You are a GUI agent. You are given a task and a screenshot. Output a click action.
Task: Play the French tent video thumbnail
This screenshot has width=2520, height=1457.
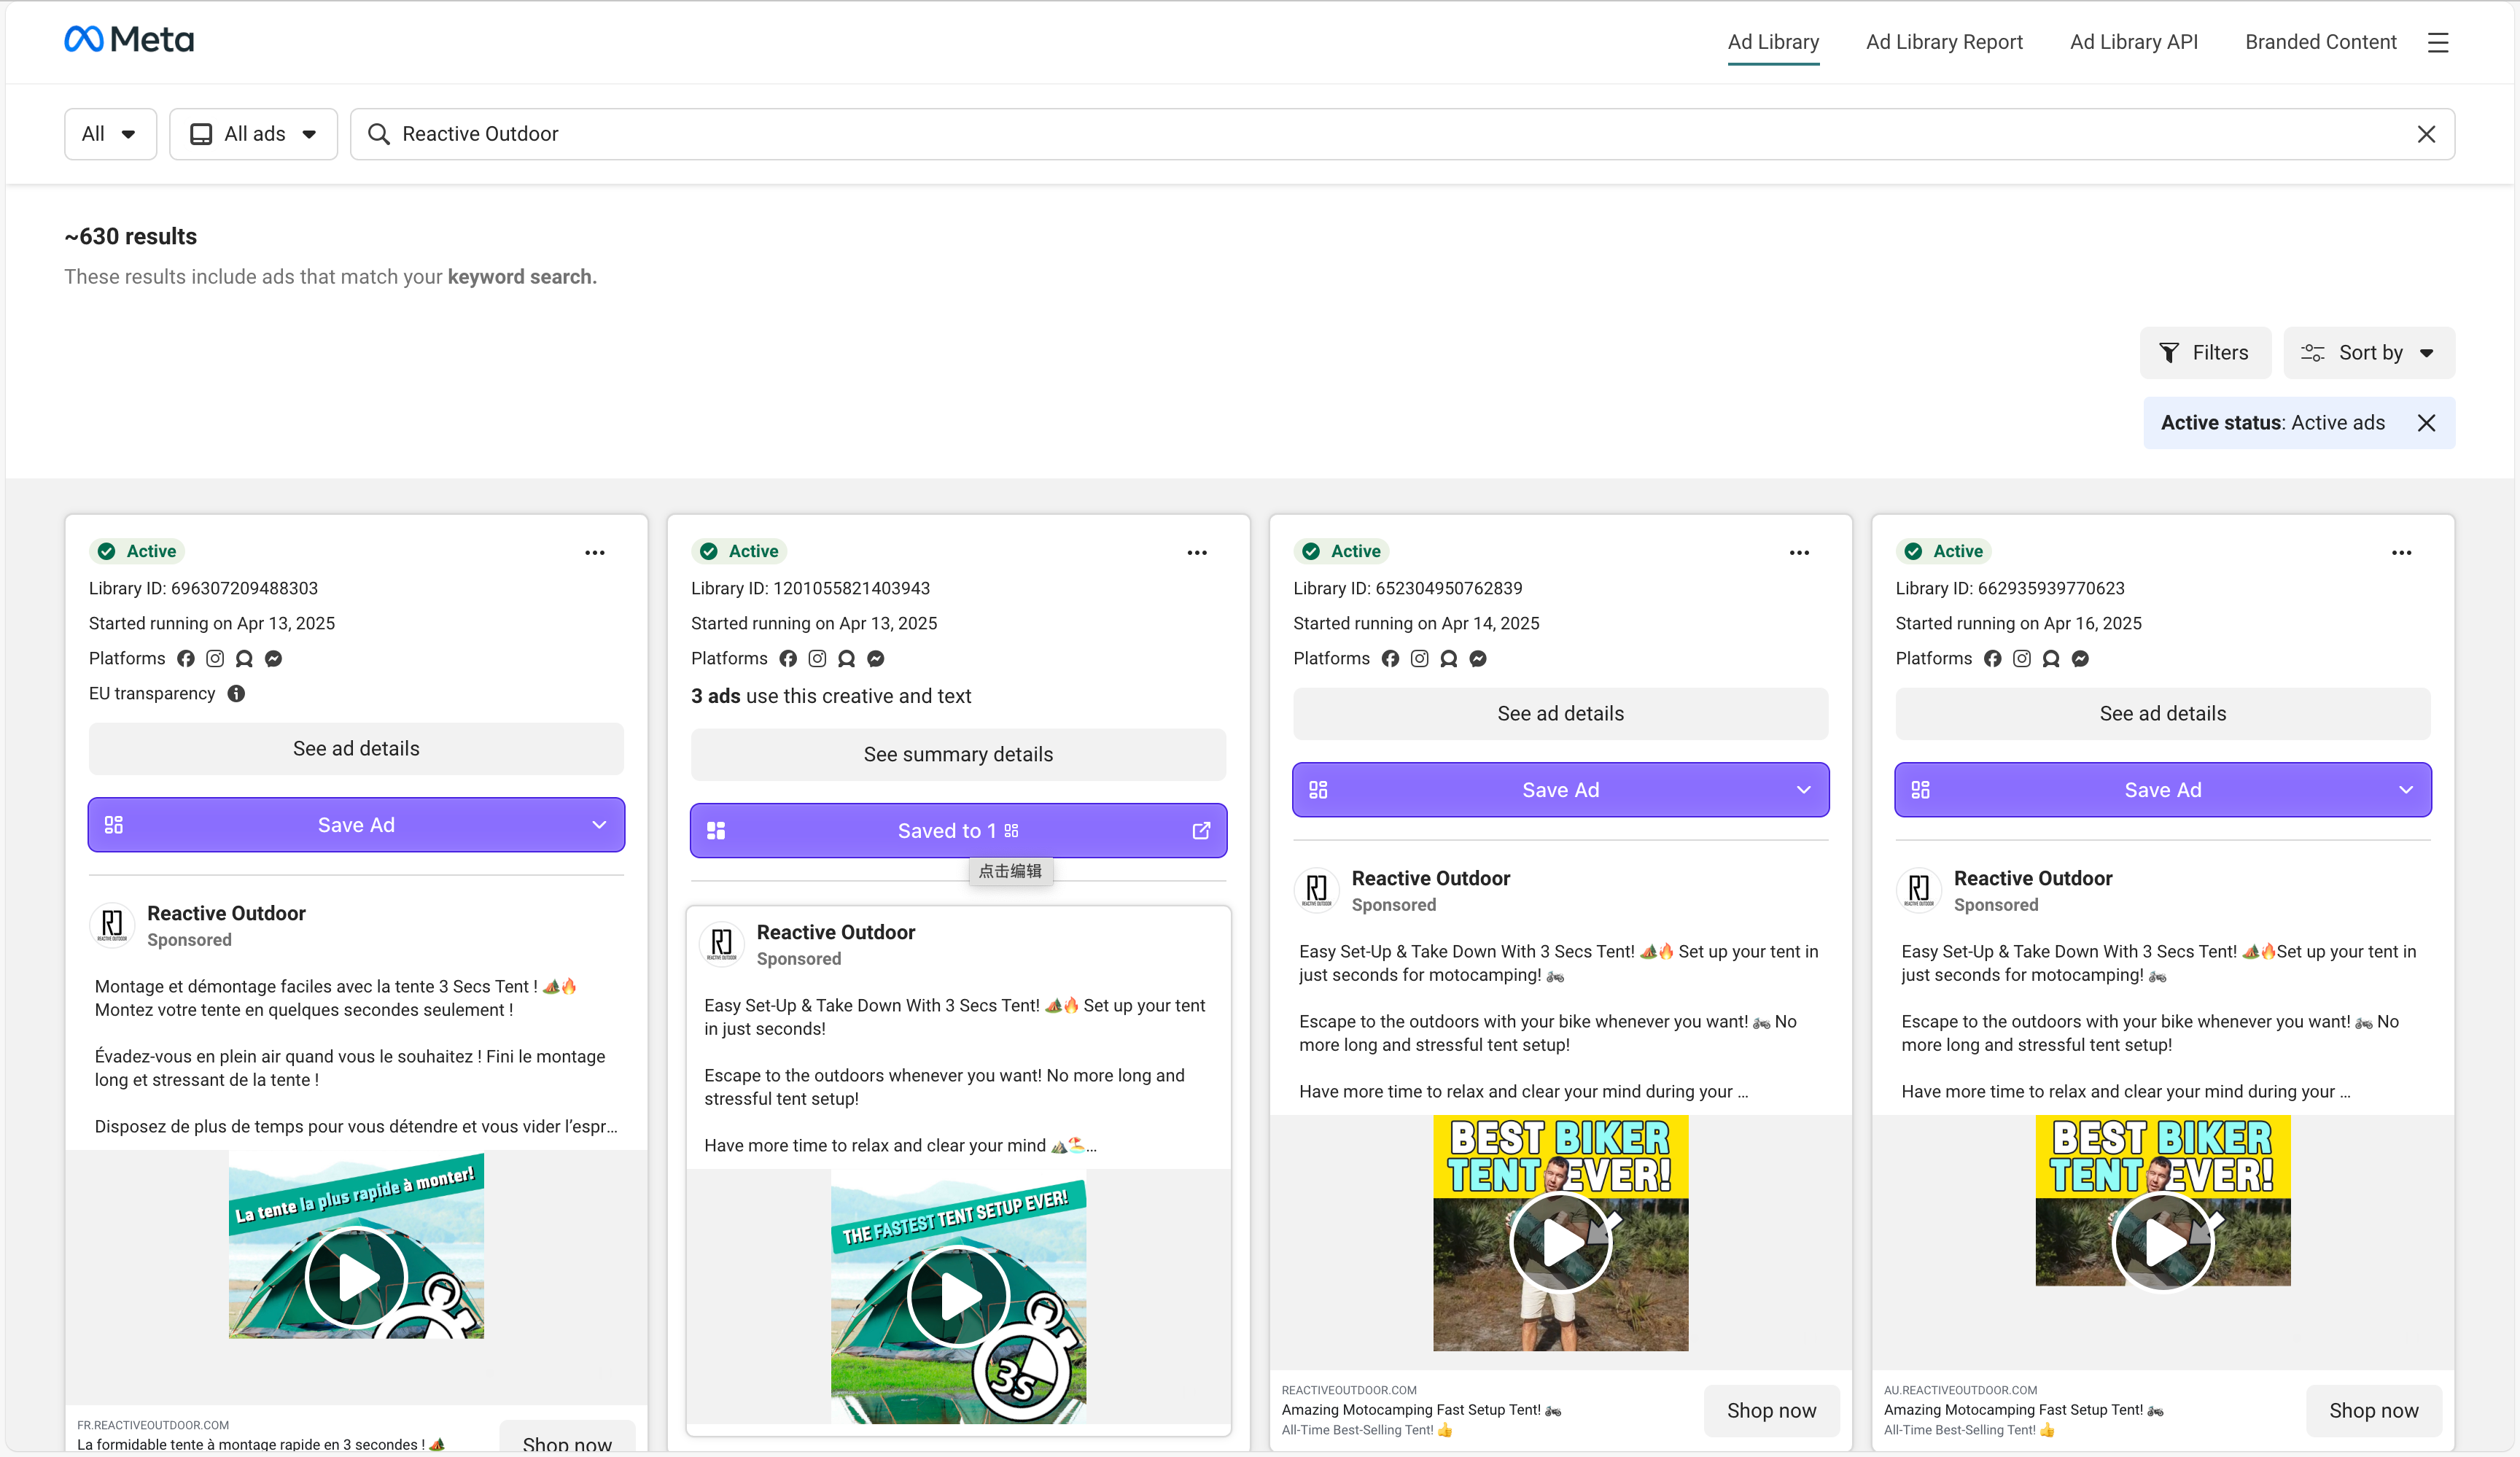pos(356,1277)
